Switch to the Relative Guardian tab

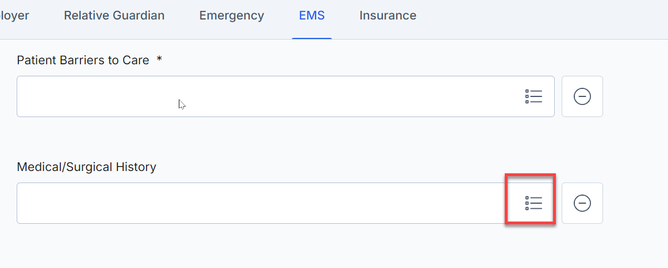click(114, 15)
